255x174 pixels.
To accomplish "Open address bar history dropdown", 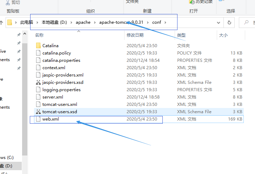I will coord(219,23).
